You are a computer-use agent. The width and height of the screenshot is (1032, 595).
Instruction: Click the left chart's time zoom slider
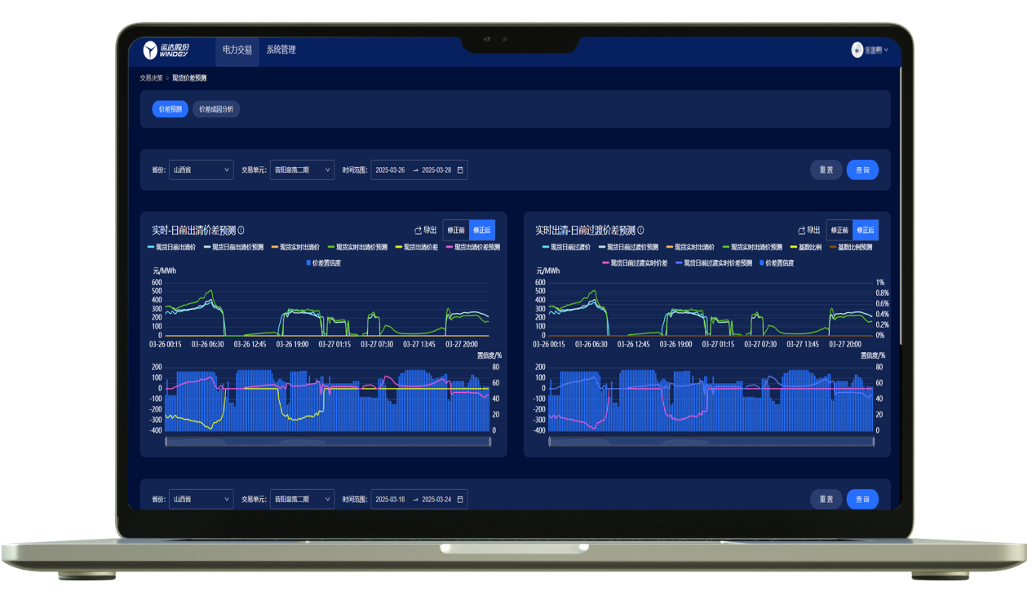(328, 442)
